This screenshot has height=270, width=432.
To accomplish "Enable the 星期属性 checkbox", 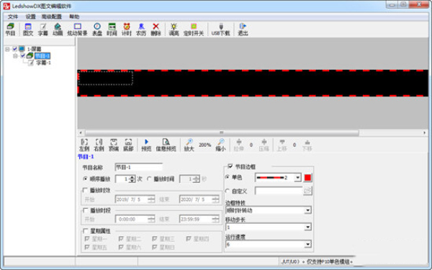I will 85,231.
